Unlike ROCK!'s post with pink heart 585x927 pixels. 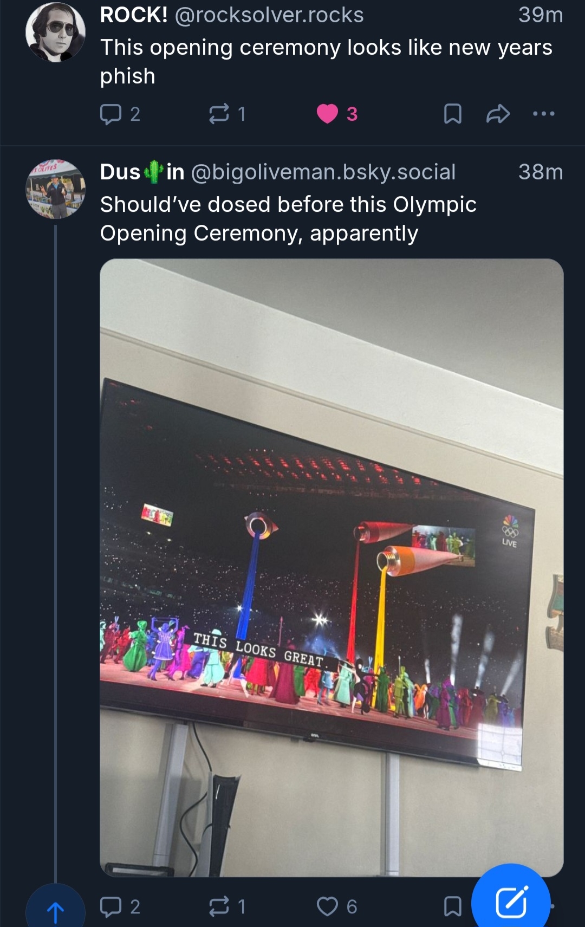327,114
